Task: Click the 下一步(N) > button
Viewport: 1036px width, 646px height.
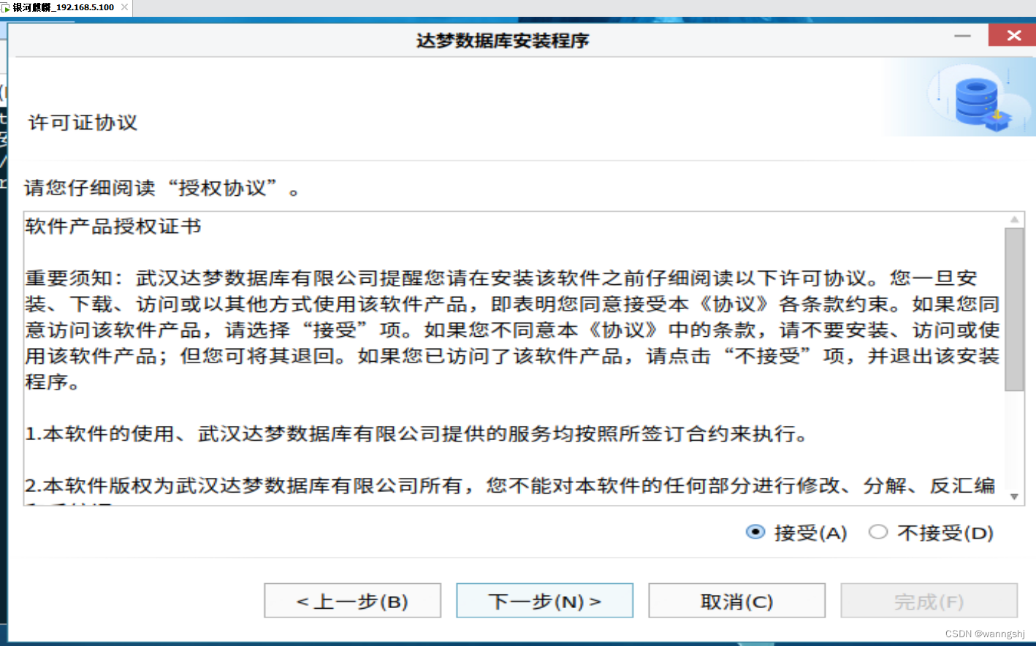Action: coord(544,601)
